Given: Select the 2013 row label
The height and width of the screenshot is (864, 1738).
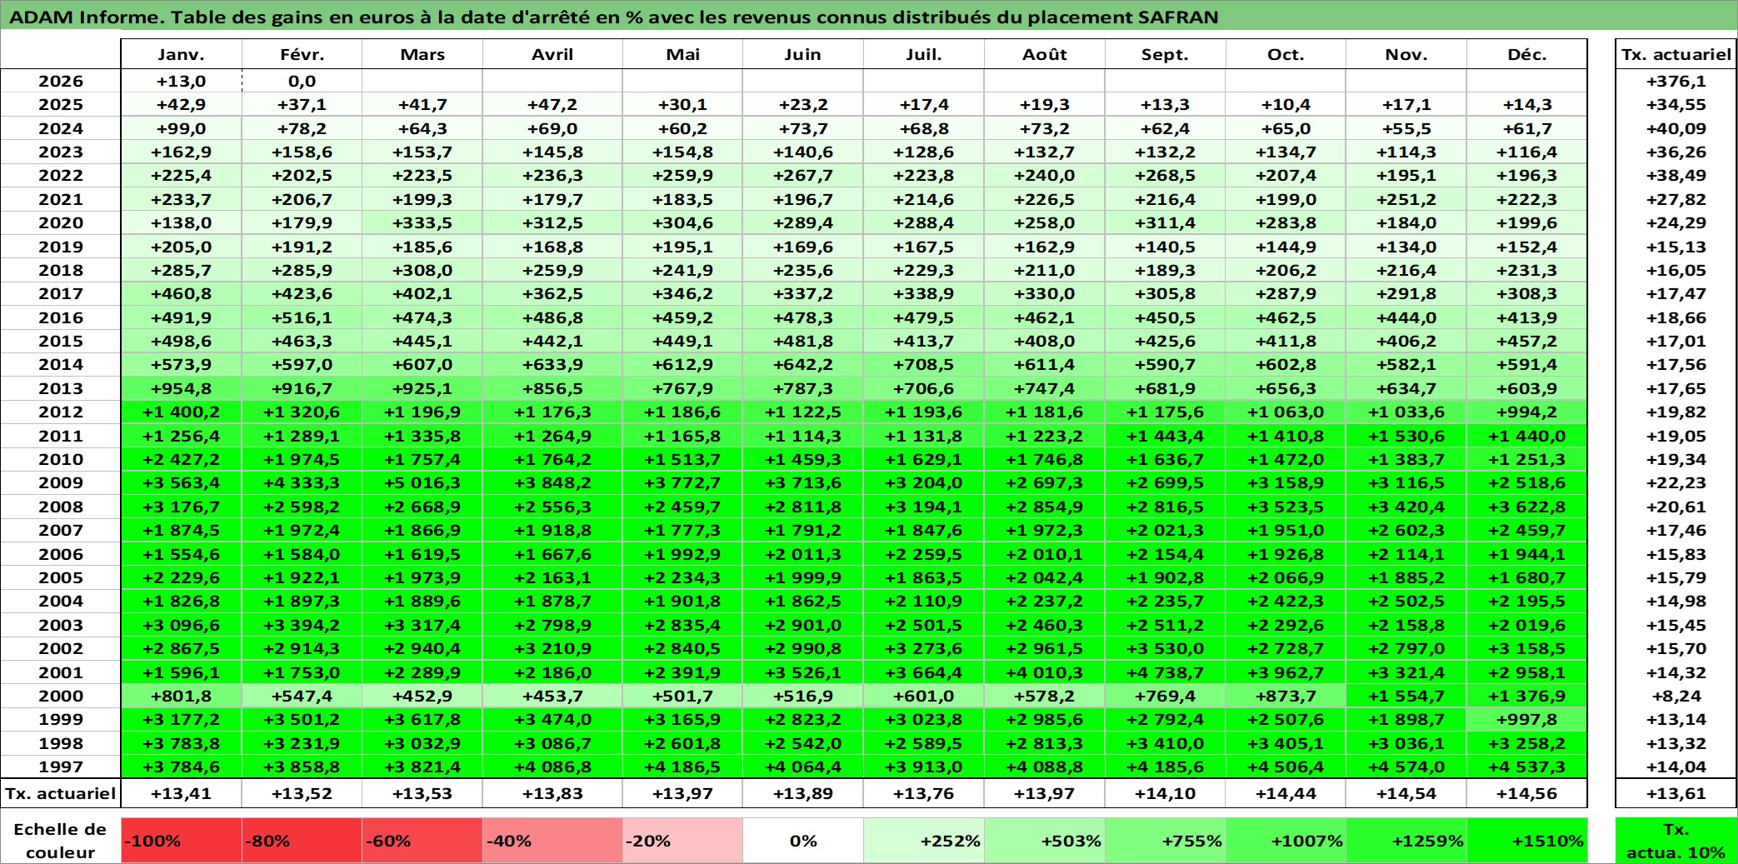Looking at the screenshot, I should pos(61,388).
